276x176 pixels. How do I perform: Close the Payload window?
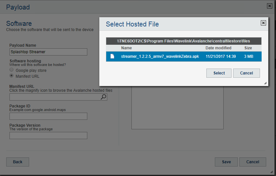click(269, 6)
